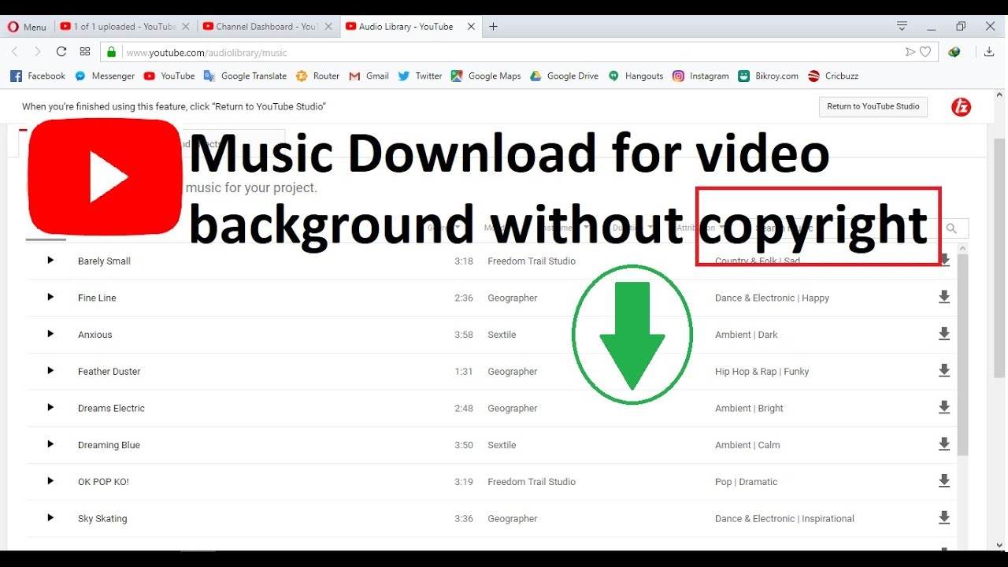This screenshot has height=567, width=1008.
Task: Open the Instagram bookmark
Action: pyautogui.click(x=701, y=76)
